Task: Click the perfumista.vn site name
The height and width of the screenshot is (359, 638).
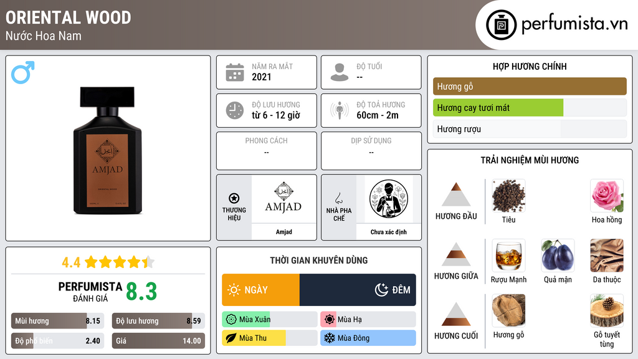Action: coord(574,24)
